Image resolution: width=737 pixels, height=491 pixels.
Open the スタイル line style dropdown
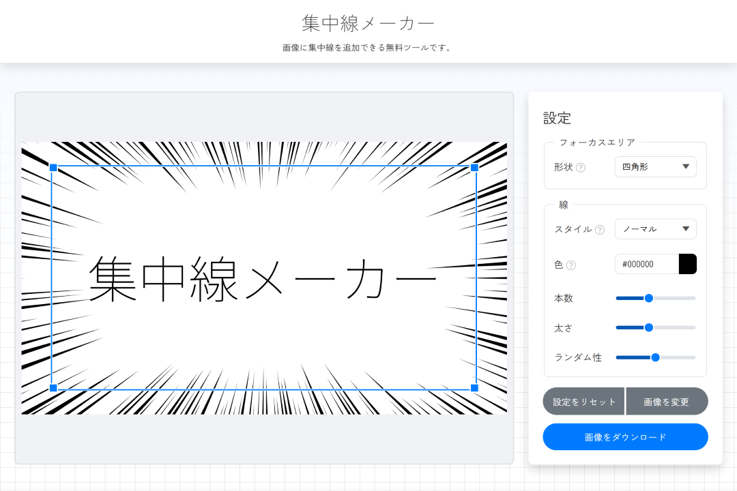655,229
